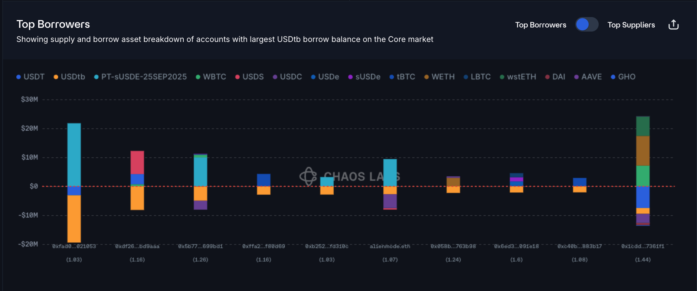Click the orange USDtb borrow bar of 0xfad0...021053

tap(74, 219)
